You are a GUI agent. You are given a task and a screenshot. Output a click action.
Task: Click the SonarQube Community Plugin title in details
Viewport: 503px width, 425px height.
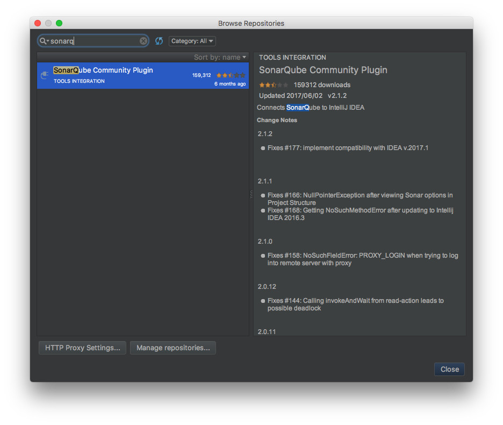coord(323,70)
